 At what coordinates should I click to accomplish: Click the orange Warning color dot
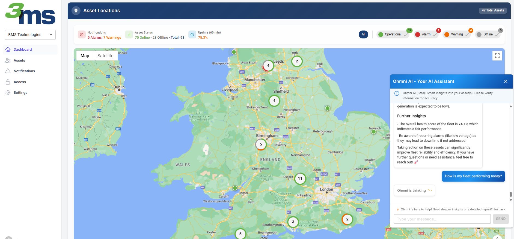click(x=447, y=34)
